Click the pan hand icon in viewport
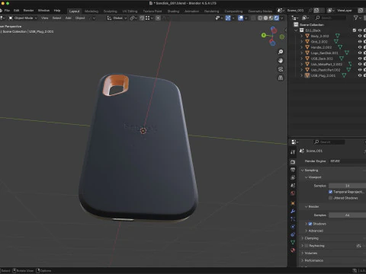Screen dimensions: 366x274 (281, 61)
